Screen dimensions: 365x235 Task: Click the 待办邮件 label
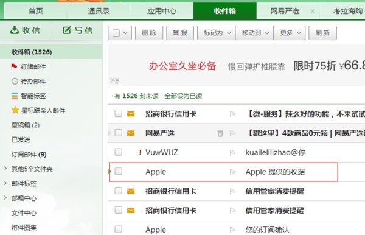tap(33, 82)
